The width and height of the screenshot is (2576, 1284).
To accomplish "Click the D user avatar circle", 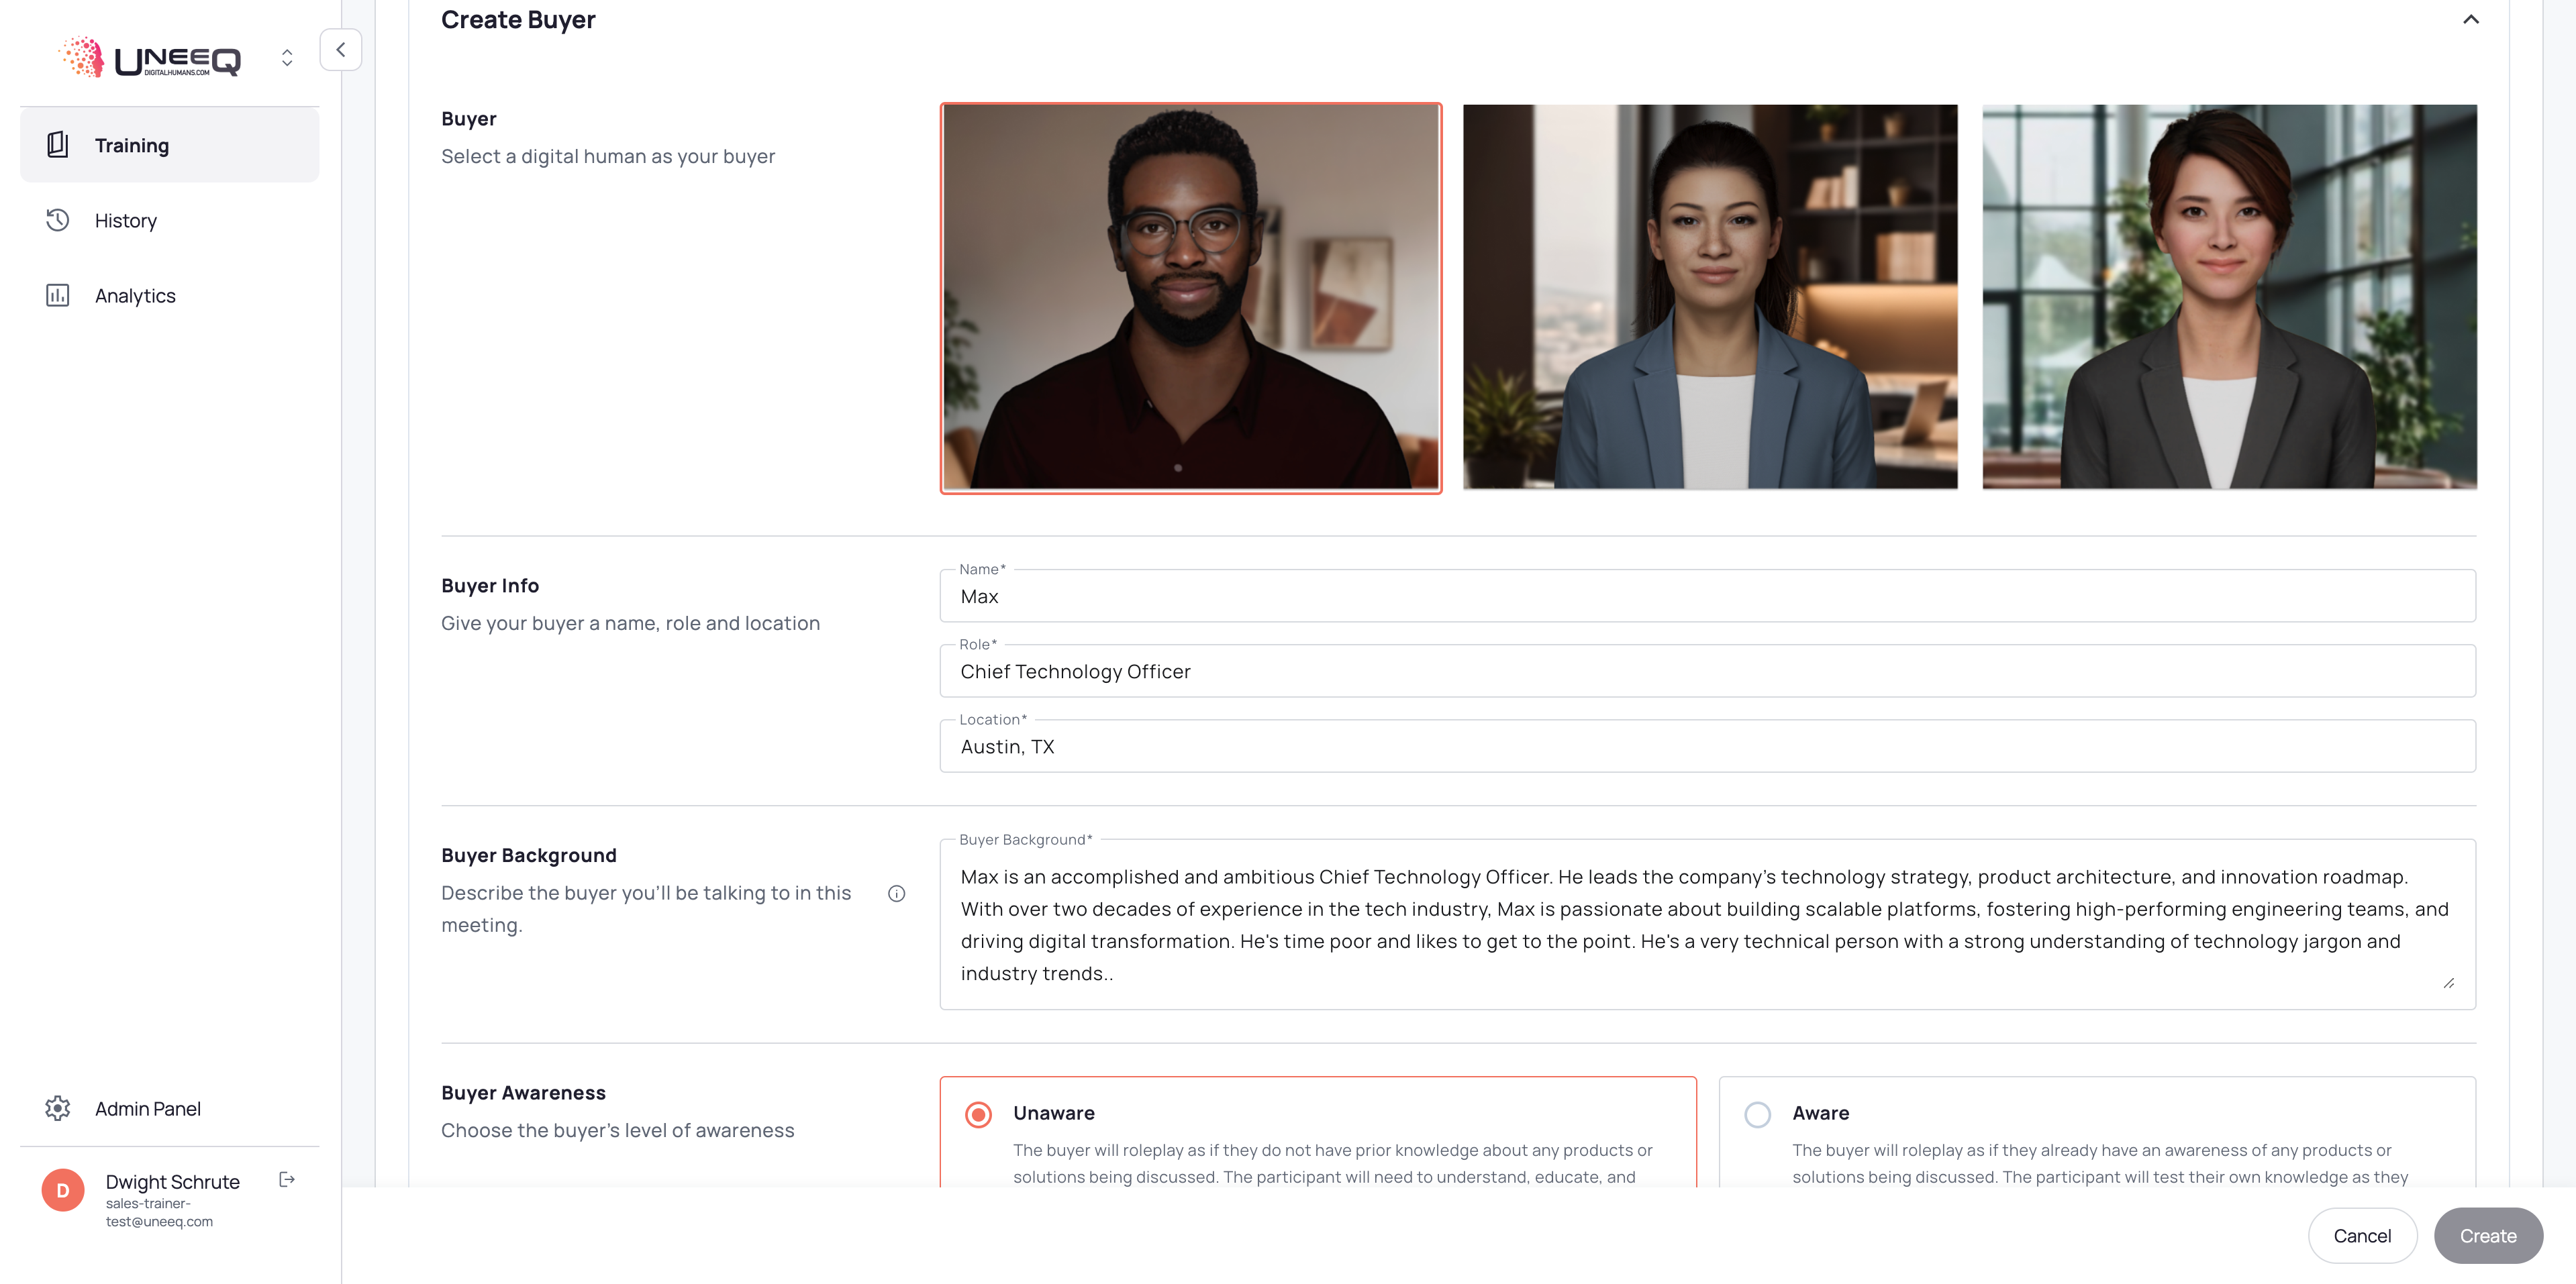I will point(63,1190).
